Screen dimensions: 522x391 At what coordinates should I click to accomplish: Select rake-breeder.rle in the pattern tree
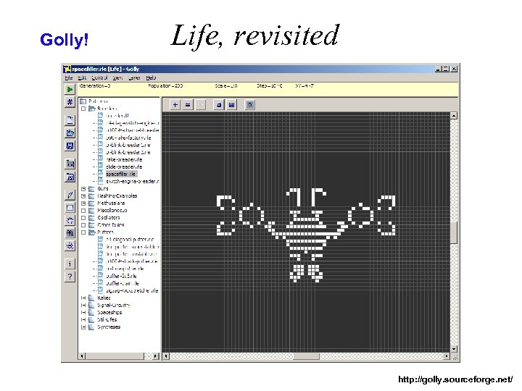[124, 159]
